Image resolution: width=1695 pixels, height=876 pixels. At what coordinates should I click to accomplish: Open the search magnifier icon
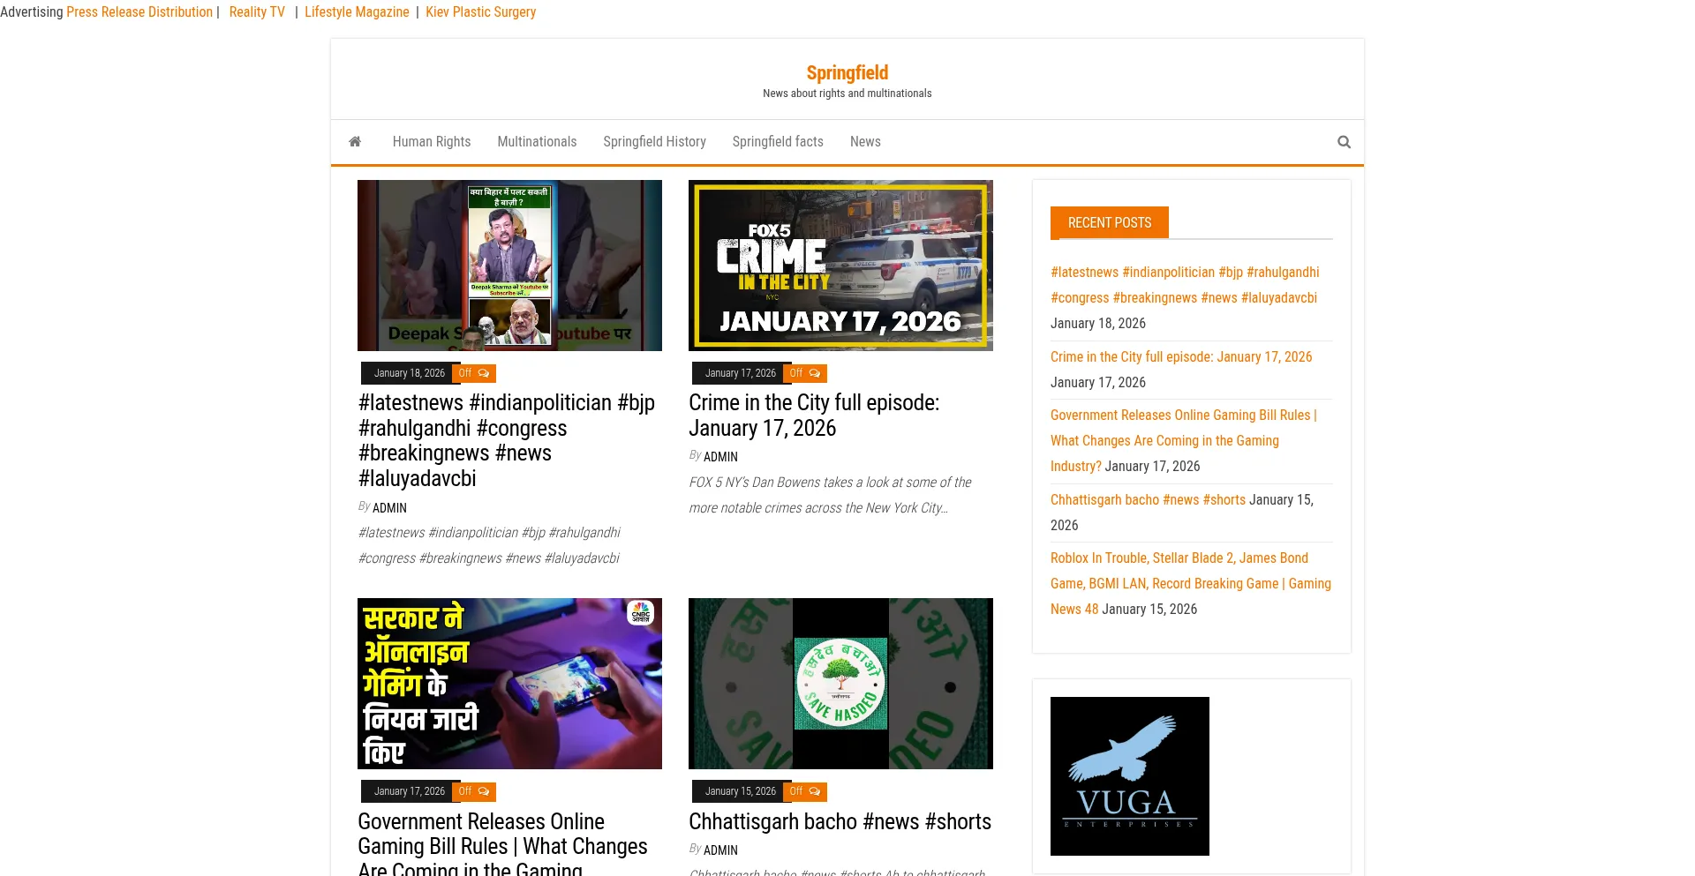tap(1344, 142)
